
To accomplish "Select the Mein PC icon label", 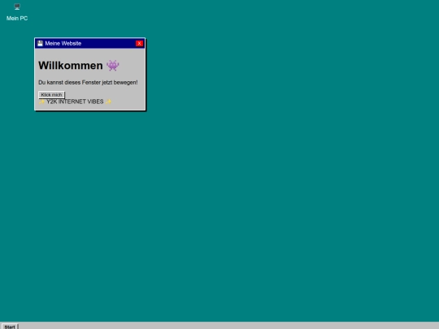I will (17, 19).
